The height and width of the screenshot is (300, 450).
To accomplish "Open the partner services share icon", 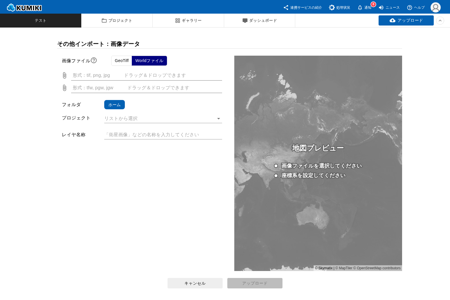I will point(286,8).
